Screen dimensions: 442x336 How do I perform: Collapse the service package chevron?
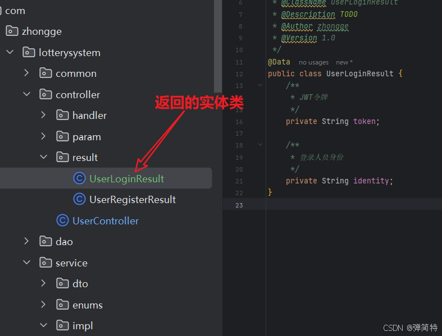pyautogui.click(x=26, y=262)
